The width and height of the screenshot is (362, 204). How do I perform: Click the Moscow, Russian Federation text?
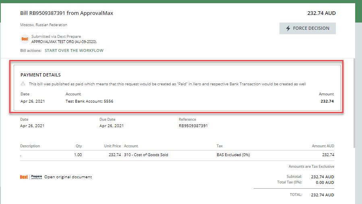tap(43, 25)
